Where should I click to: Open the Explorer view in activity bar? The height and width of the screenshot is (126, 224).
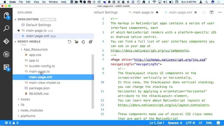(x=6, y=15)
